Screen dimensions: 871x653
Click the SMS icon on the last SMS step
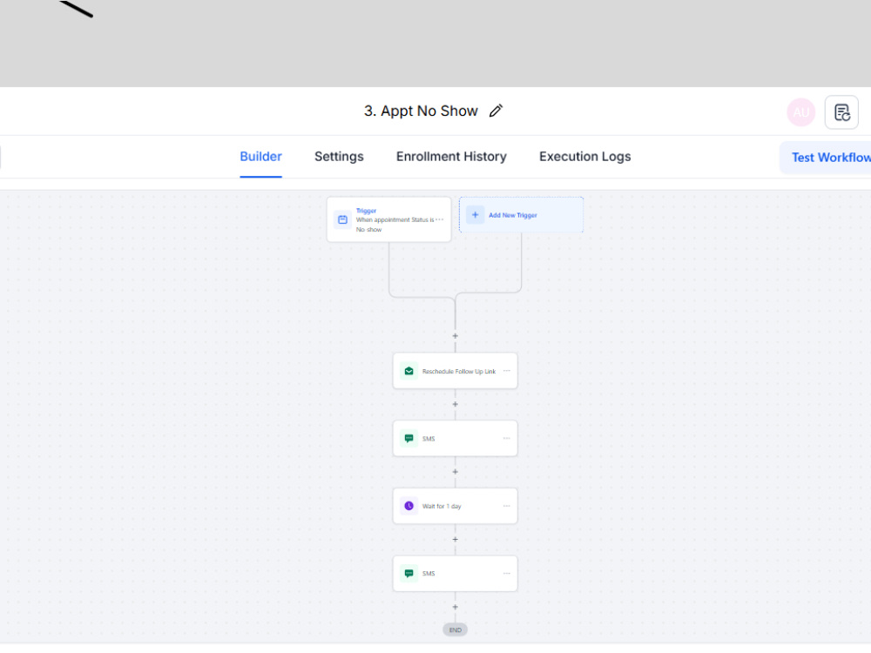408,574
